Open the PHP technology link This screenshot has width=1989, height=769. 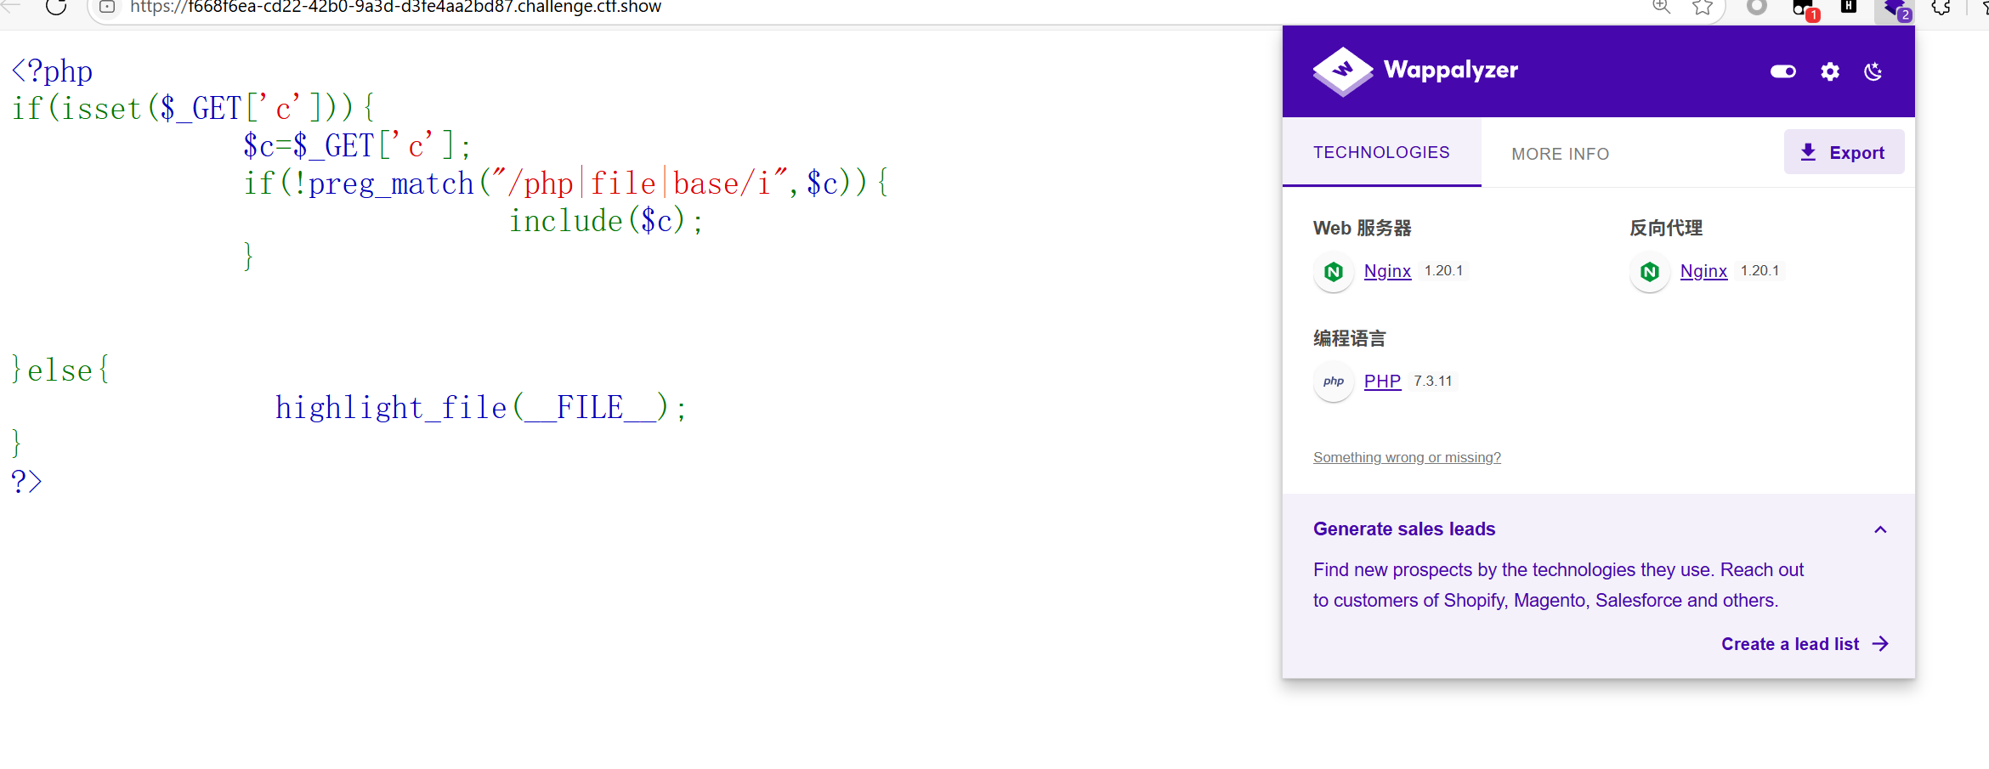point(1382,382)
